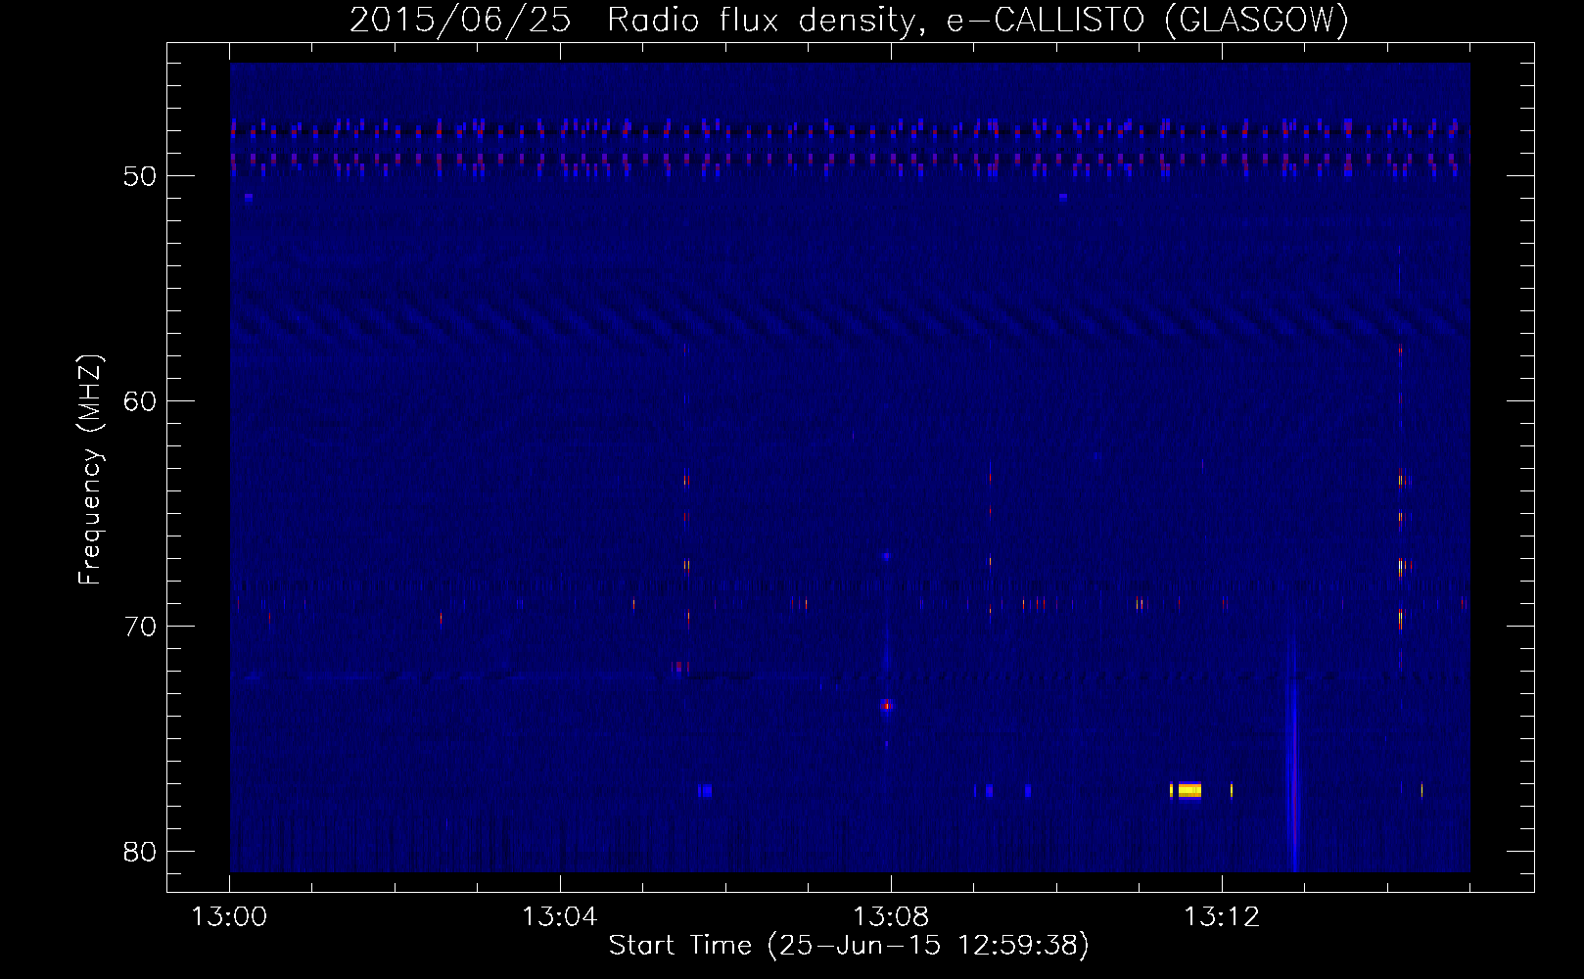1584x979 pixels.
Task: Click the red spot near 74 MHz at 13:08
Action: 887,705
